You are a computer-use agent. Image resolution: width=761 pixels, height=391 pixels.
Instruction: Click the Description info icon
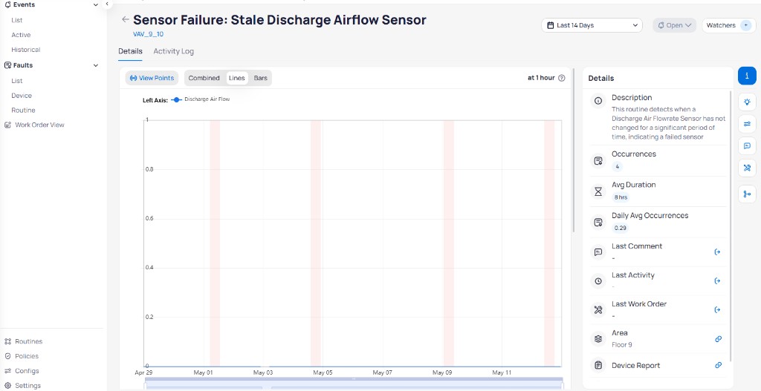[598, 101]
